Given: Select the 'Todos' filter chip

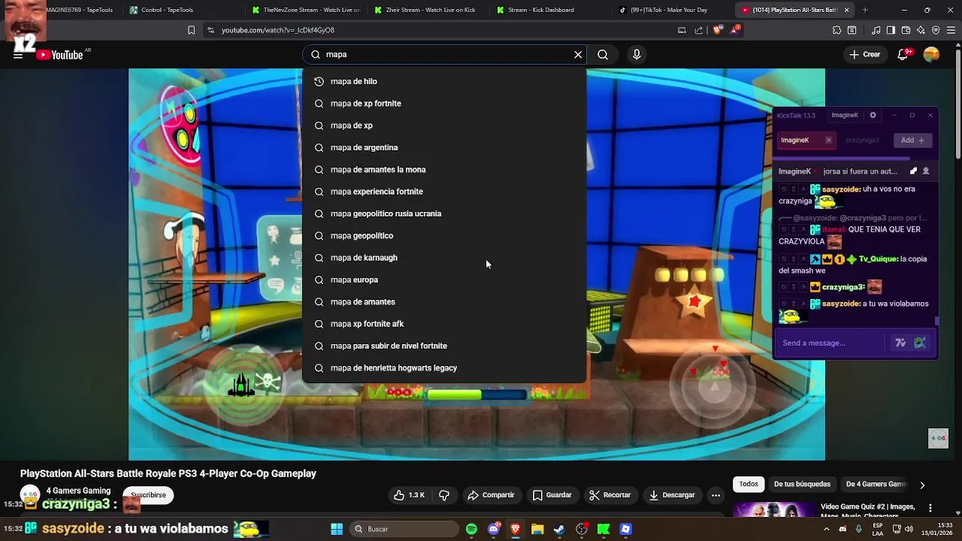Looking at the screenshot, I should coord(749,485).
